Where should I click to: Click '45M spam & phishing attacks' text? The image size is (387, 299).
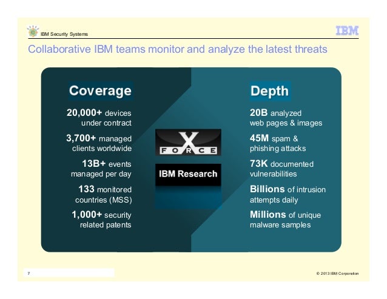(x=278, y=143)
